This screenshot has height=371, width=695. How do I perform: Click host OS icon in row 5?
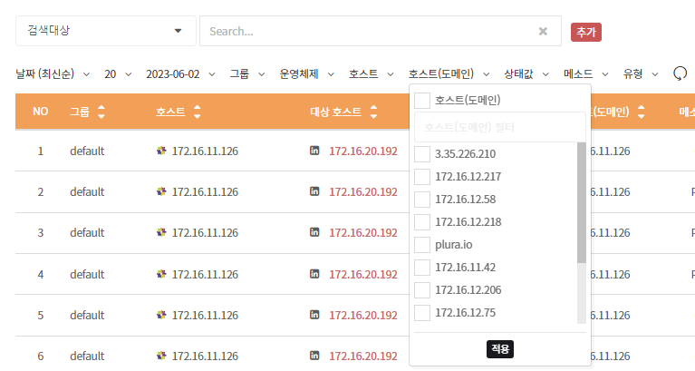[161, 315]
